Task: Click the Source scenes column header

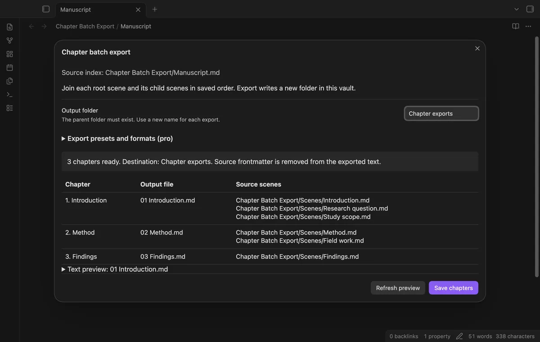Action: 259,184
